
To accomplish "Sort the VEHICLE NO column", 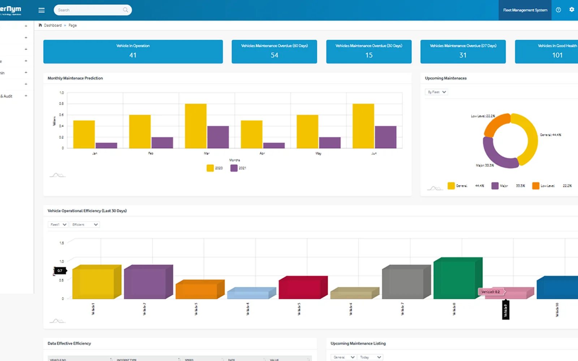I will pyautogui.click(x=111, y=360).
